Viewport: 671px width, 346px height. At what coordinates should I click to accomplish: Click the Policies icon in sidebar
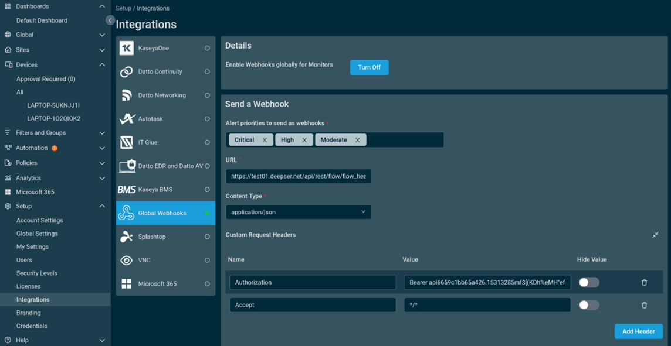pos(8,163)
